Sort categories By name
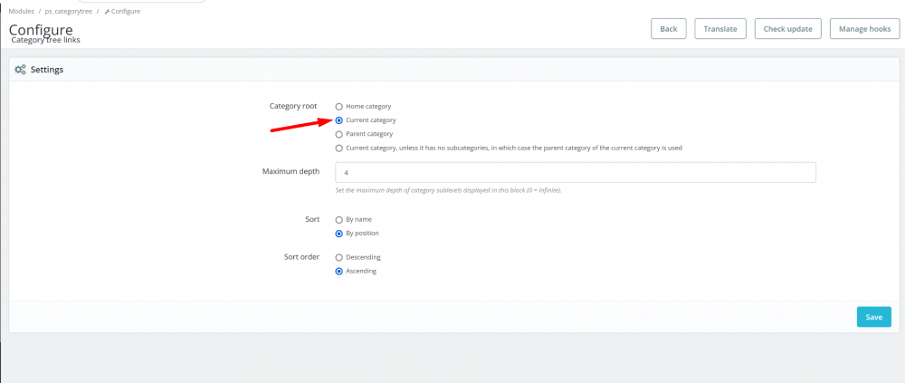Image resolution: width=905 pixels, height=383 pixels. (339, 219)
